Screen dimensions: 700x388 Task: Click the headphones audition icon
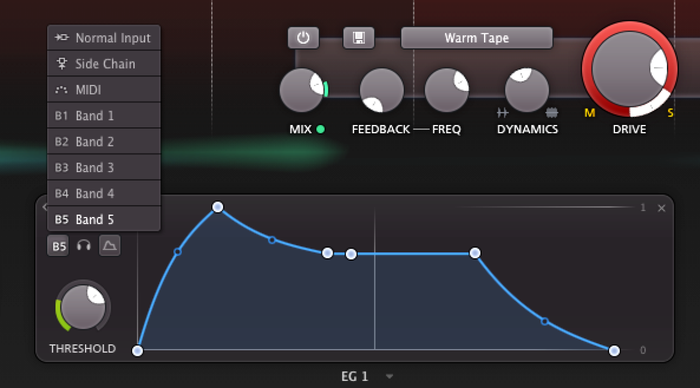coord(84,245)
